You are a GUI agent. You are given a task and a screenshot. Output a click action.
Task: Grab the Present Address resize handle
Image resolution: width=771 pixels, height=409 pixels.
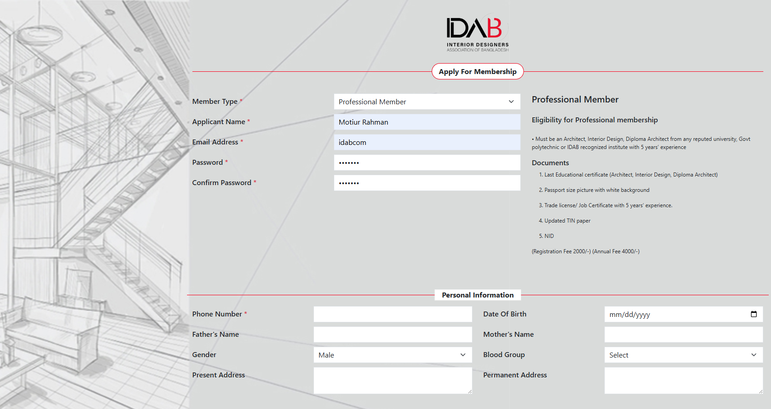470,391
